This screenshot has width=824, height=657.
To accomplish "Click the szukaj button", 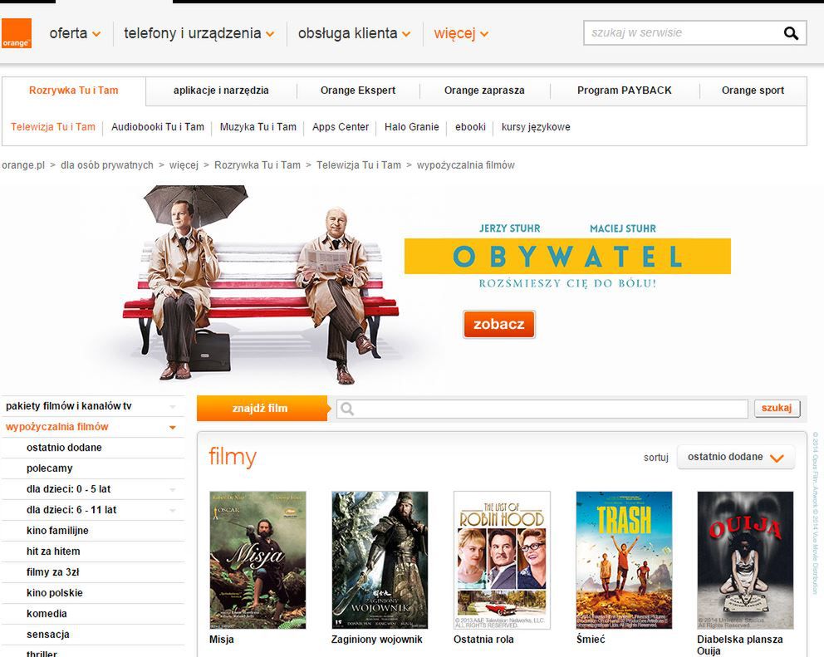I will (x=777, y=408).
